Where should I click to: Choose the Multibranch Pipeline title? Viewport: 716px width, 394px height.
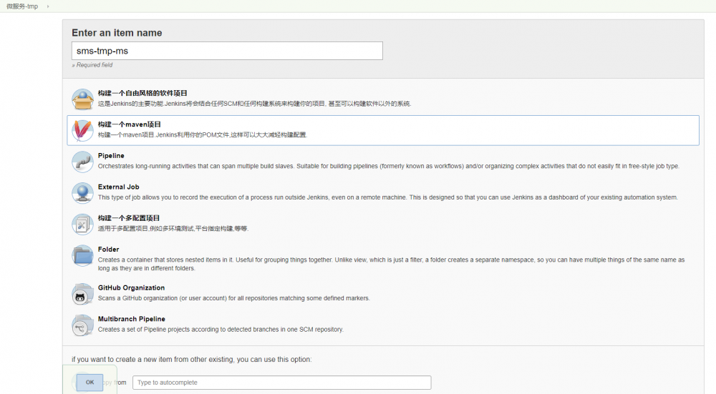click(x=132, y=319)
